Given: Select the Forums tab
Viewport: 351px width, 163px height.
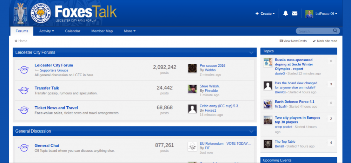Looking at the screenshot, I should click(x=22, y=31).
